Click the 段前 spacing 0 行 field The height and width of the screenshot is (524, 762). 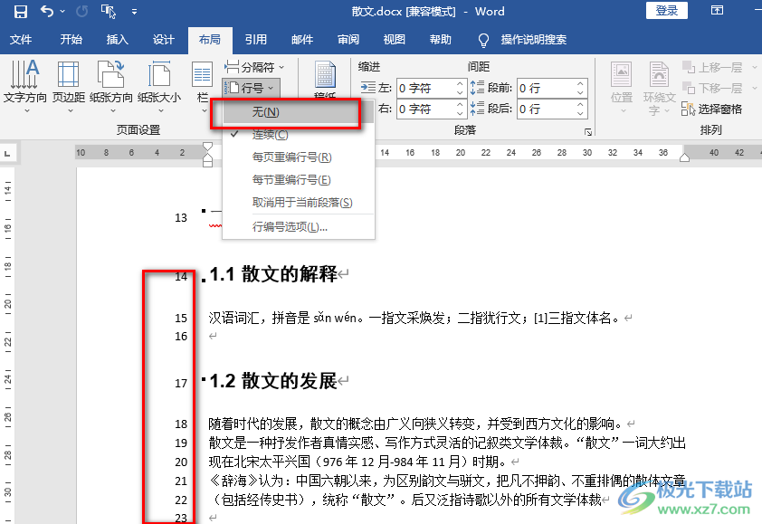click(547, 88)
